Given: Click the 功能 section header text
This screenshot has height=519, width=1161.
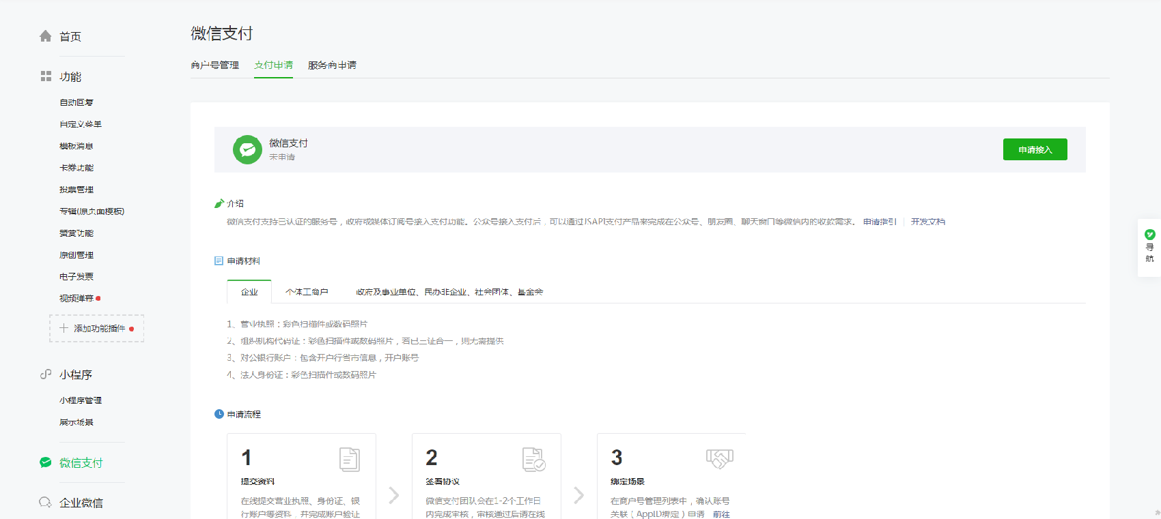Looking at the screenshot, I should point(70,76).
